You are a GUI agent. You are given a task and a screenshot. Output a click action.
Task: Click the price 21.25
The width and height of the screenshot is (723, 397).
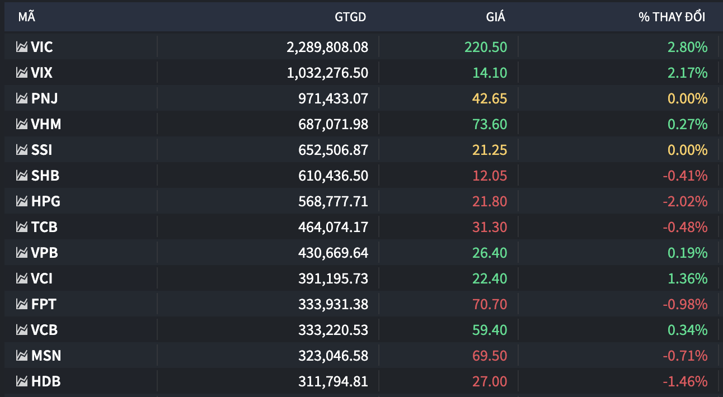pos(490,150)
